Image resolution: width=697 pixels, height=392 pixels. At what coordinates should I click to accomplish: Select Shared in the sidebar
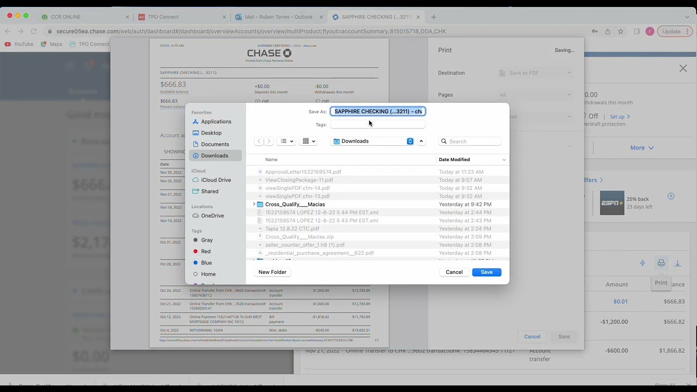[x=216, y=191]
